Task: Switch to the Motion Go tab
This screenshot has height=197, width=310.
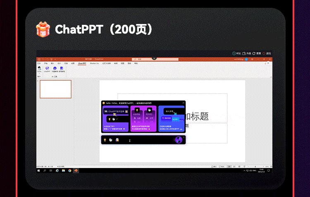Action: coord(94,63)
